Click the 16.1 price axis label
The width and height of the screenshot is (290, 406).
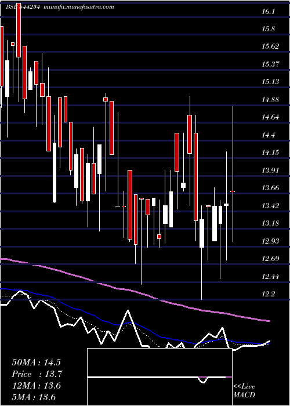point(268,12)
